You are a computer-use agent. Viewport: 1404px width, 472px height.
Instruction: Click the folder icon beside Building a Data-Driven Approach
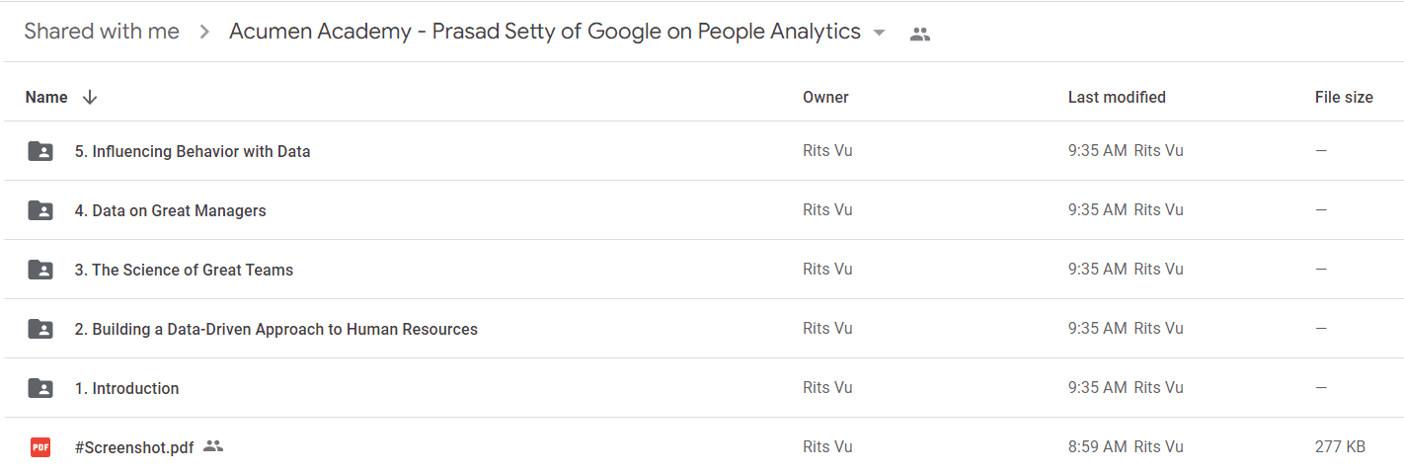coord(40,329)
